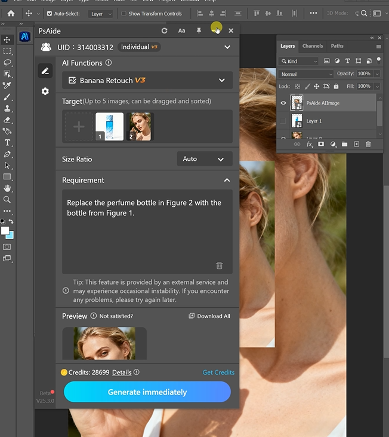Image resolution: width=389 pixels, height=437 pixels.
Task: Open the Get Credits link
Action: click(x=218, y=372)
